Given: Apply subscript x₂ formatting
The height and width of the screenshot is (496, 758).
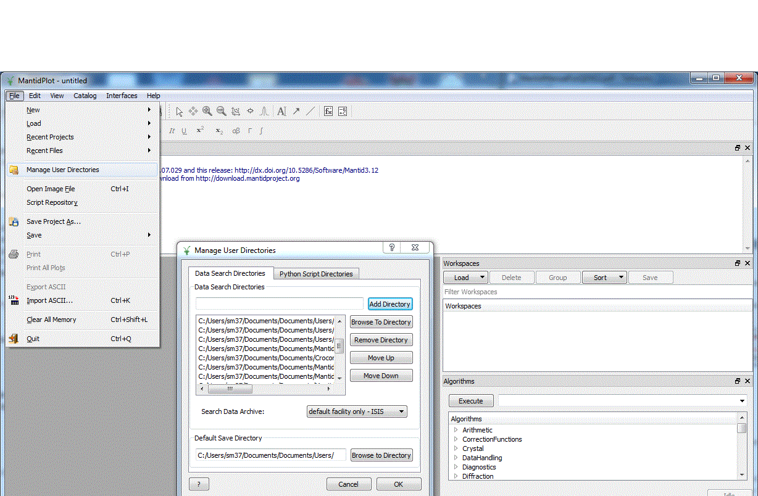Looking at the screenshot, I should [219, 131].
